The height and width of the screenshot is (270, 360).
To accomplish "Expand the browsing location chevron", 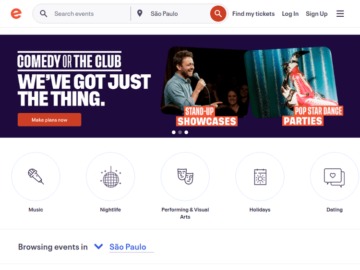I will (x=98, y=247).
